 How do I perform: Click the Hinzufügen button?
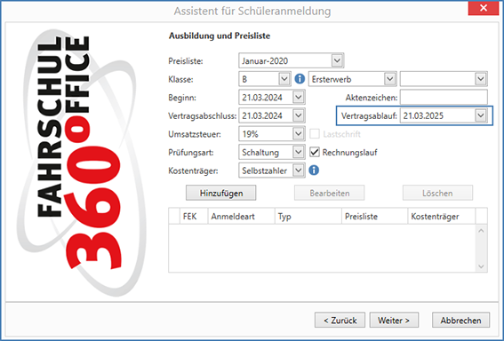tap(221, 193)
